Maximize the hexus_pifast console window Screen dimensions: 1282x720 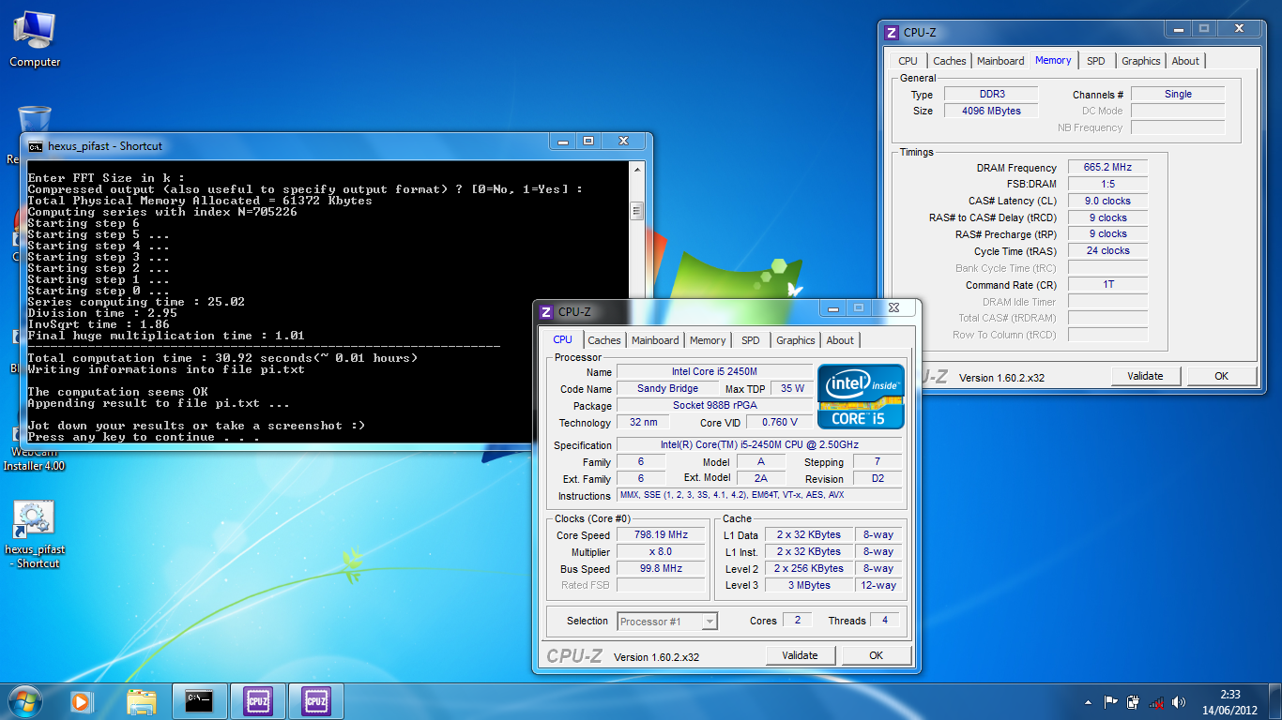(588, 142)
